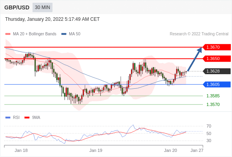Click the MA 50 legend color swatch
The image size is (232, 157).
click(x=64, y=34)
